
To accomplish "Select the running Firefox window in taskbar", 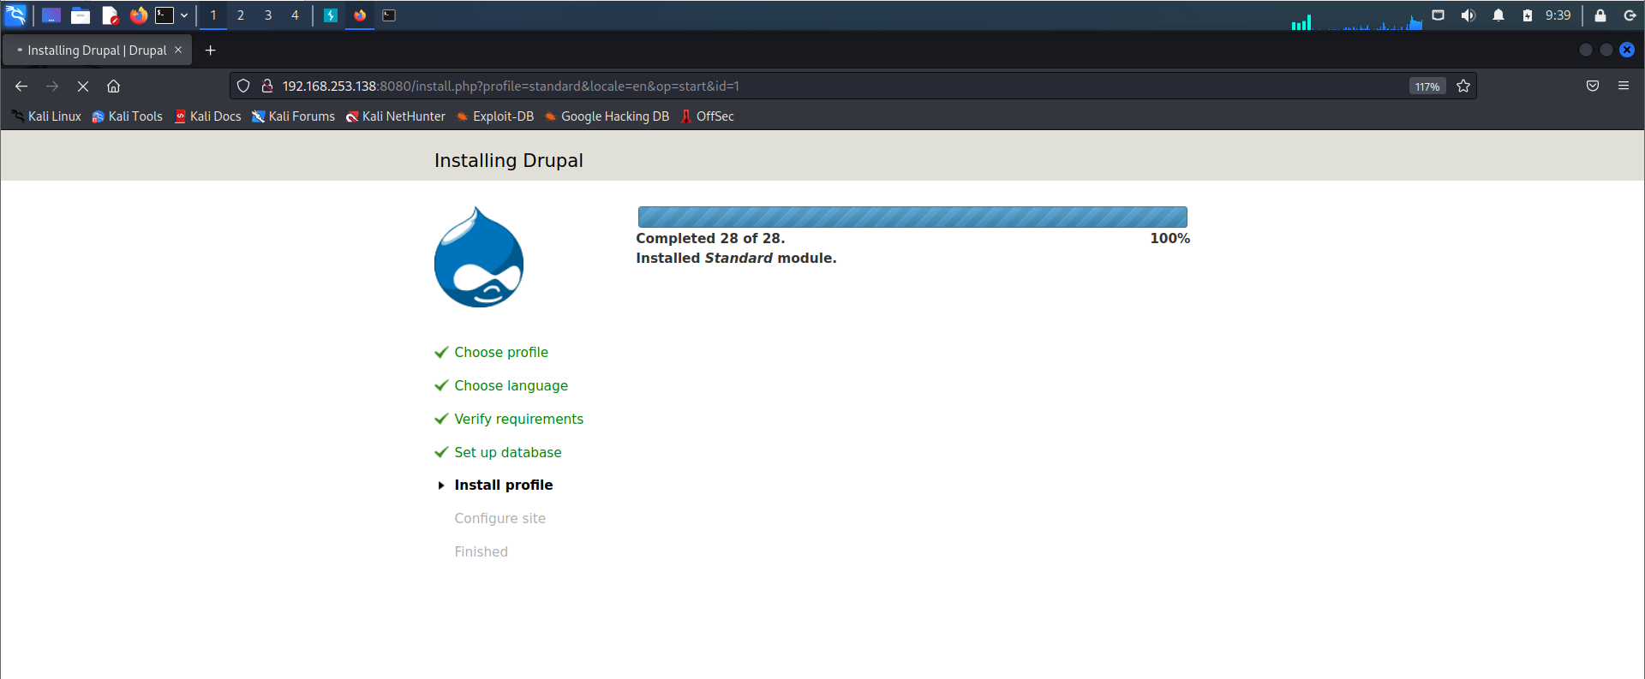I will pyautogui.click(x=360, y=15).
